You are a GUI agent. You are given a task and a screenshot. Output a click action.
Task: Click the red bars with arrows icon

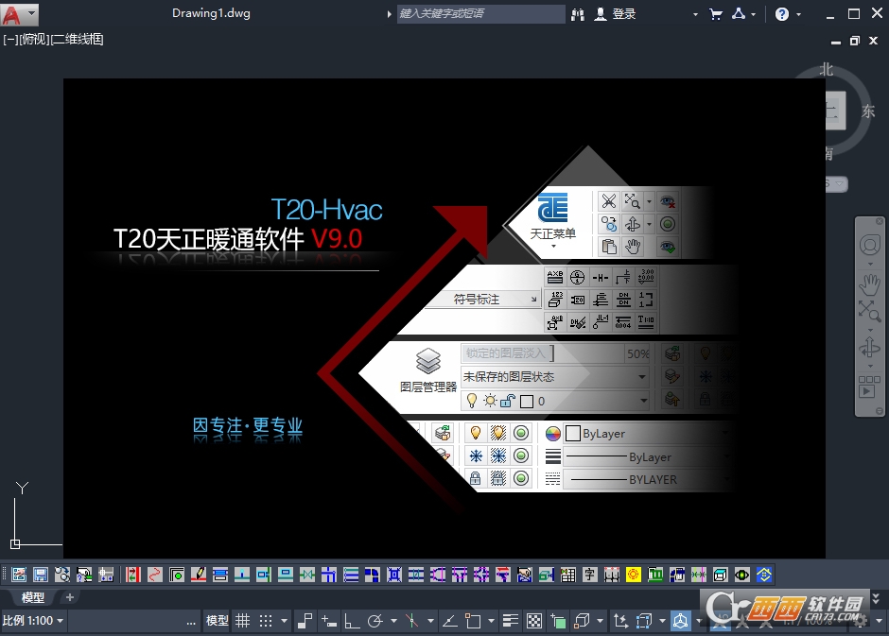132,575
